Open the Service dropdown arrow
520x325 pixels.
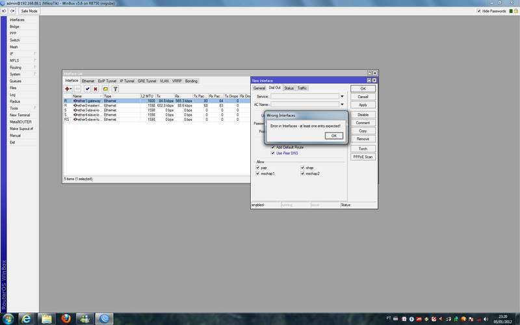(x=342, y=96)
